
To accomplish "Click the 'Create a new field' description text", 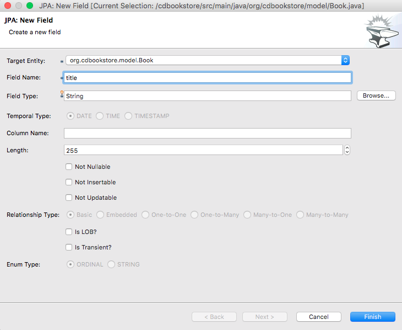I will point(35,32).
